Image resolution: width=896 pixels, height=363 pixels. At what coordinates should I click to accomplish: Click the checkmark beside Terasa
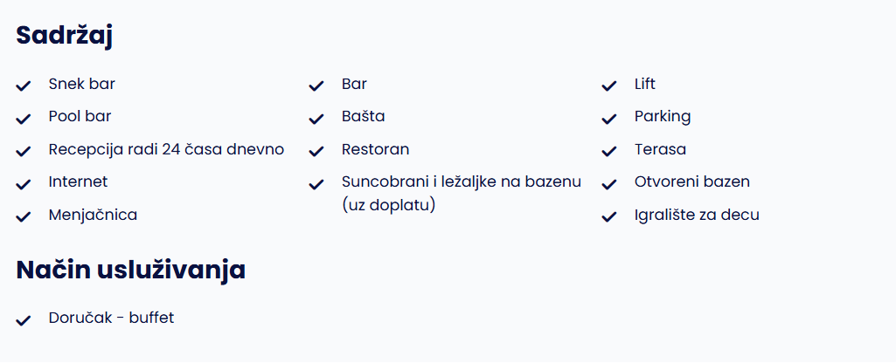point(609,152)
